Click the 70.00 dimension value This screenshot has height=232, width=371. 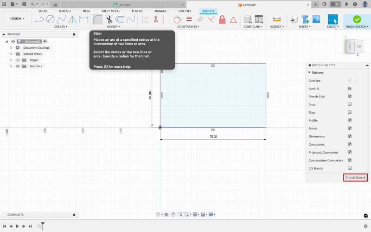click(x=213, y=136)
